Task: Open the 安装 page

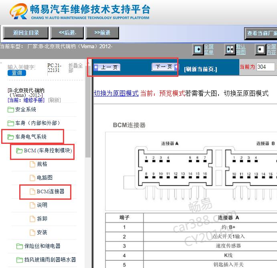Action: pyautogui.click(x=42, y=232)
